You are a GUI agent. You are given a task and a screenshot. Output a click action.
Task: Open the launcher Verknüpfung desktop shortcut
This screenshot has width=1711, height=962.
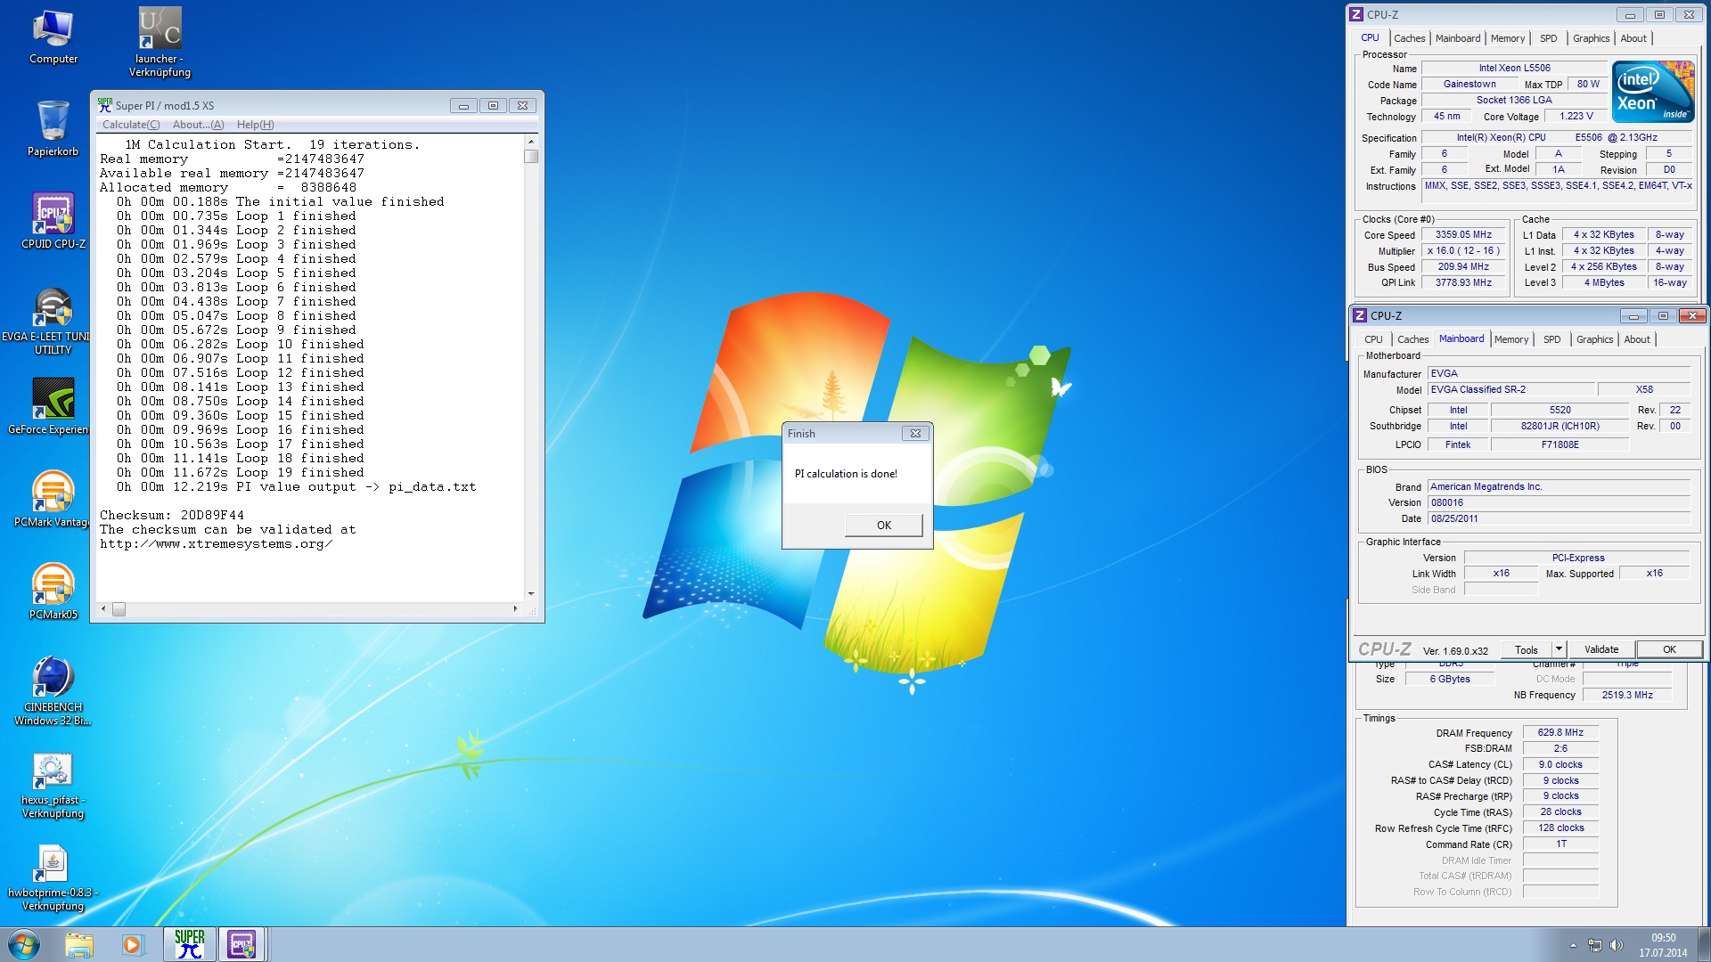[160, 43]
